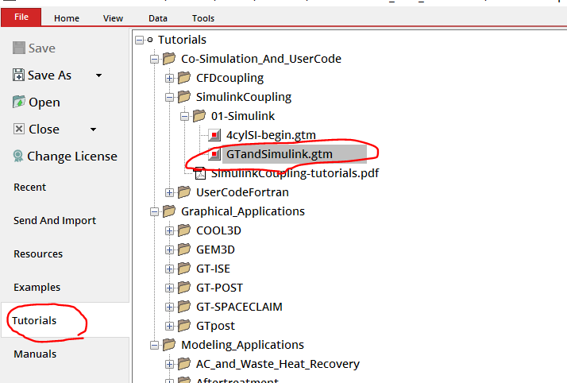This screenshot has height=383, width=567.
Task: Expand the COOL3D folder node
Action: point(169,230)
